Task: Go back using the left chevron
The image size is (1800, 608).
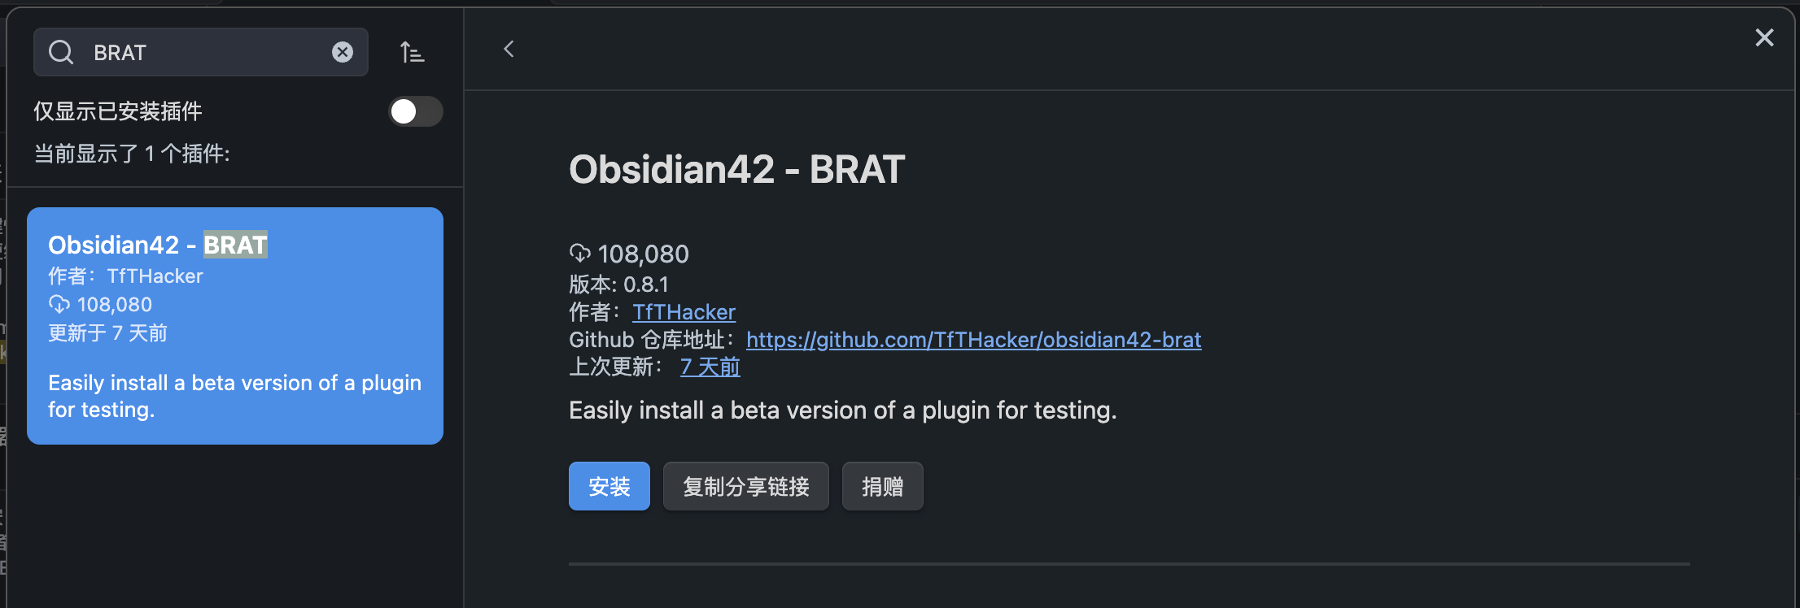Action: (x=509, y=50)
